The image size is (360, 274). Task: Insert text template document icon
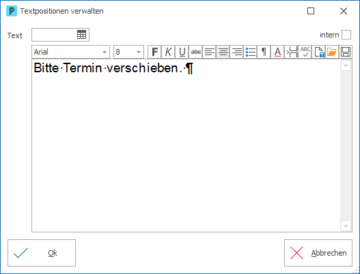[x=318, y=52]
